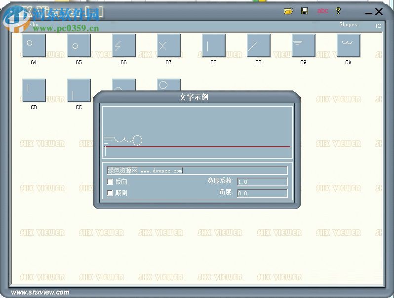Click the text preview canvas
The height and width of the screenshot is (298, 394).
coord(197,132)
